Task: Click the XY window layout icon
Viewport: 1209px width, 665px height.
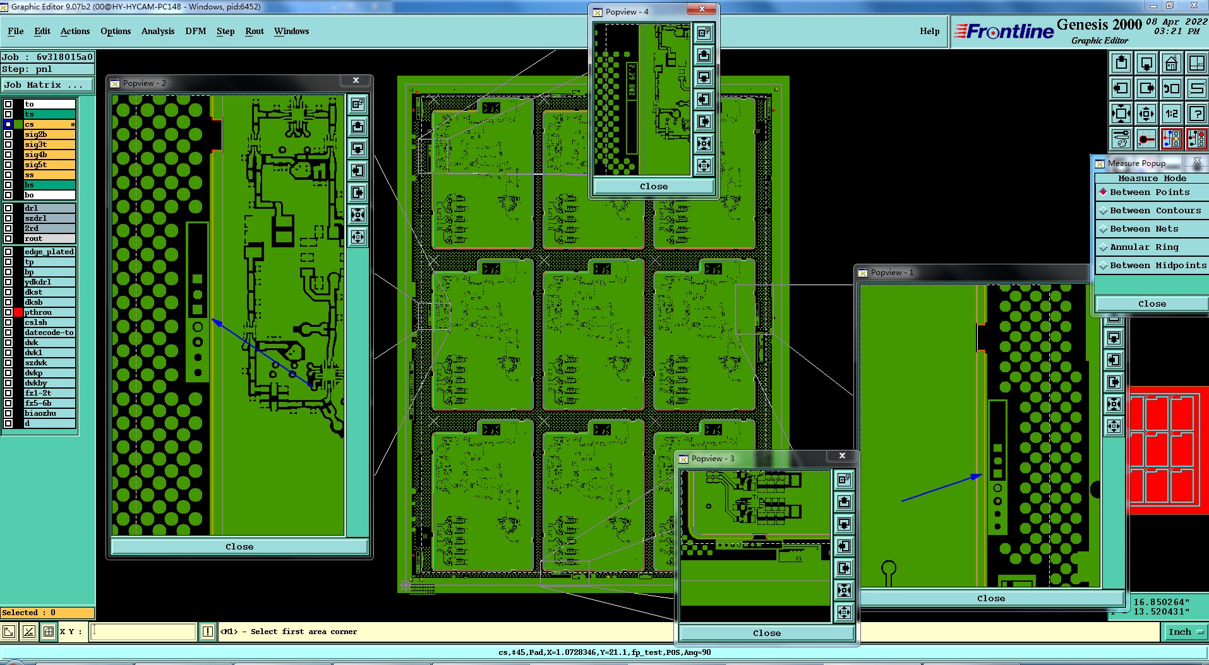Action: [x=1197, y=63]
